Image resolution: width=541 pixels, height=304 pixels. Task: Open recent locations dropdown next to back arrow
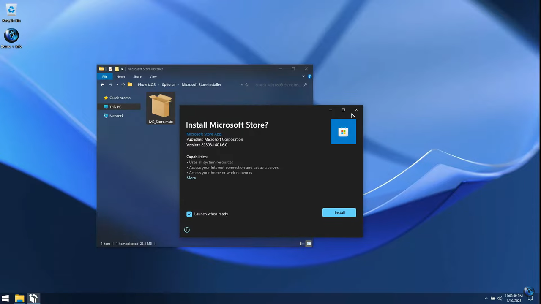pyautogui.click(x=117, y=84)
